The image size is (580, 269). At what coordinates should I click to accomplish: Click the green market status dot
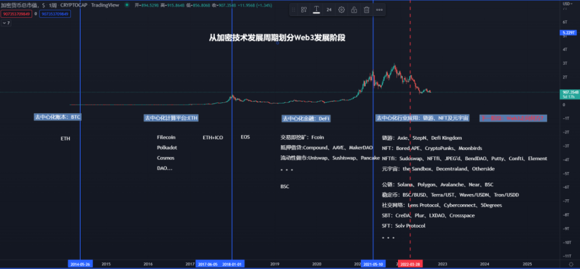pos(127,5)
